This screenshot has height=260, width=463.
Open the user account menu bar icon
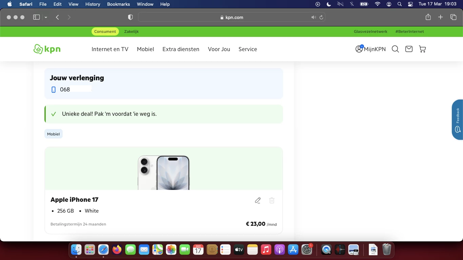point(389,4)
